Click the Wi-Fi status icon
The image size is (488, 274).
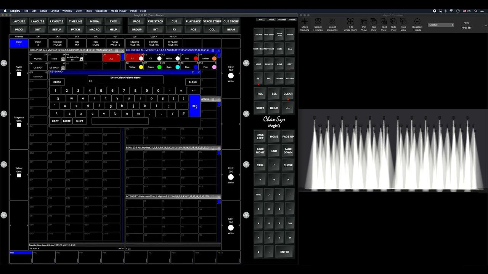tap(451, 11)
